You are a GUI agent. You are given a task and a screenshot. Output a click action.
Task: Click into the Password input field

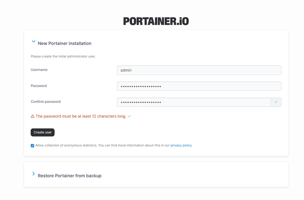coord(199,86)
